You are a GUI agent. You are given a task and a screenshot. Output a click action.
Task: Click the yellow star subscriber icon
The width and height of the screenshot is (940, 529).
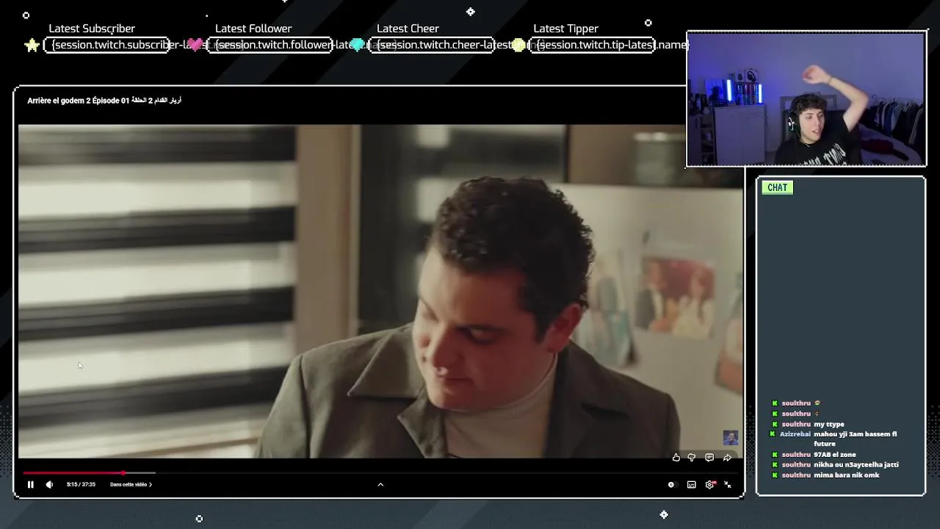[32, 46]
